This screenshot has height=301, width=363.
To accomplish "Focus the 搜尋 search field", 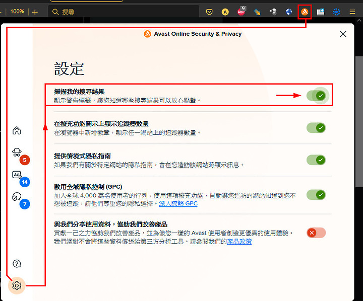I will pos(124,12).
